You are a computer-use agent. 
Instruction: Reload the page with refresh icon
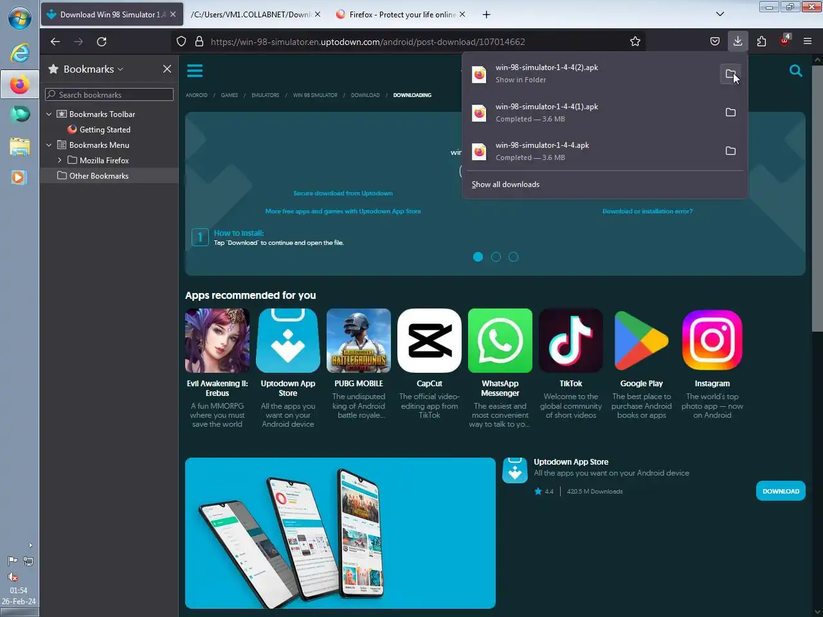pyautogui.click(x=102, y=41)
